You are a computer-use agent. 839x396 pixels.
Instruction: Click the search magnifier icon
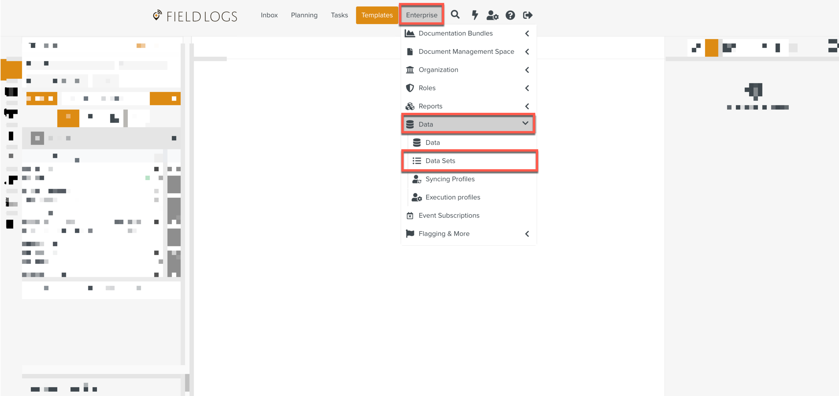pyautogui.click(x=455, y=15)
